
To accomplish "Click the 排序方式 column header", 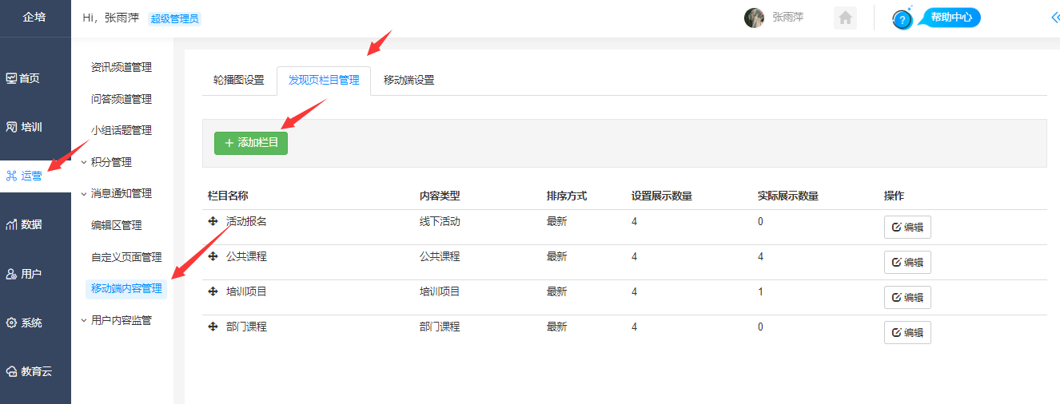I will [567, 196].
